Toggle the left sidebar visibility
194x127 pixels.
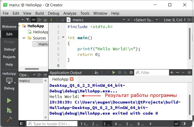click(x=21, y=123)
